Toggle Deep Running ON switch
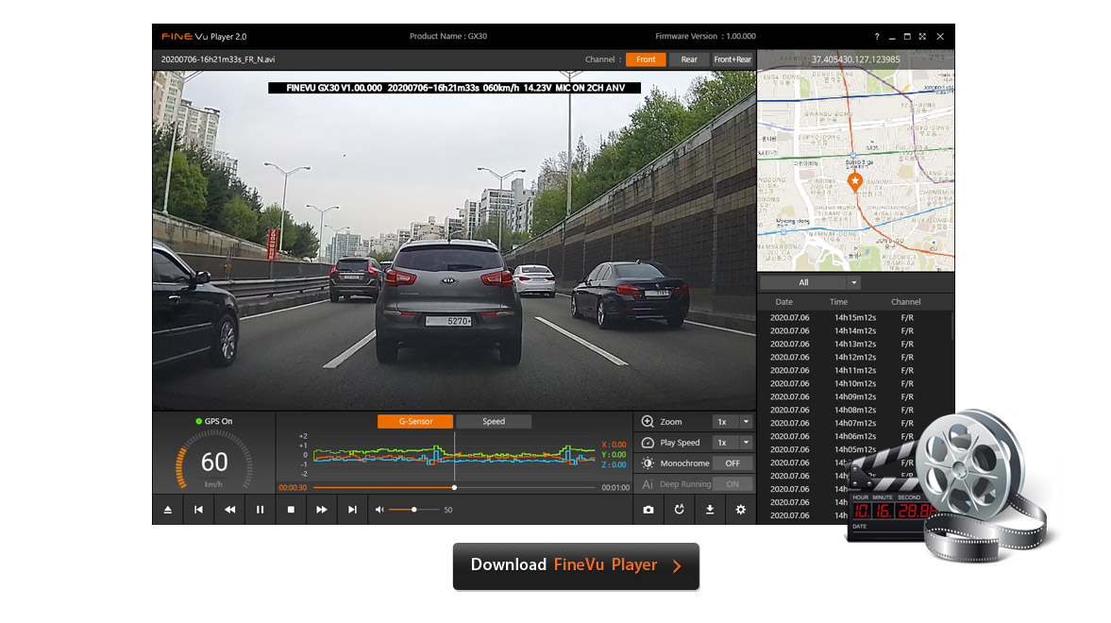 732,484
